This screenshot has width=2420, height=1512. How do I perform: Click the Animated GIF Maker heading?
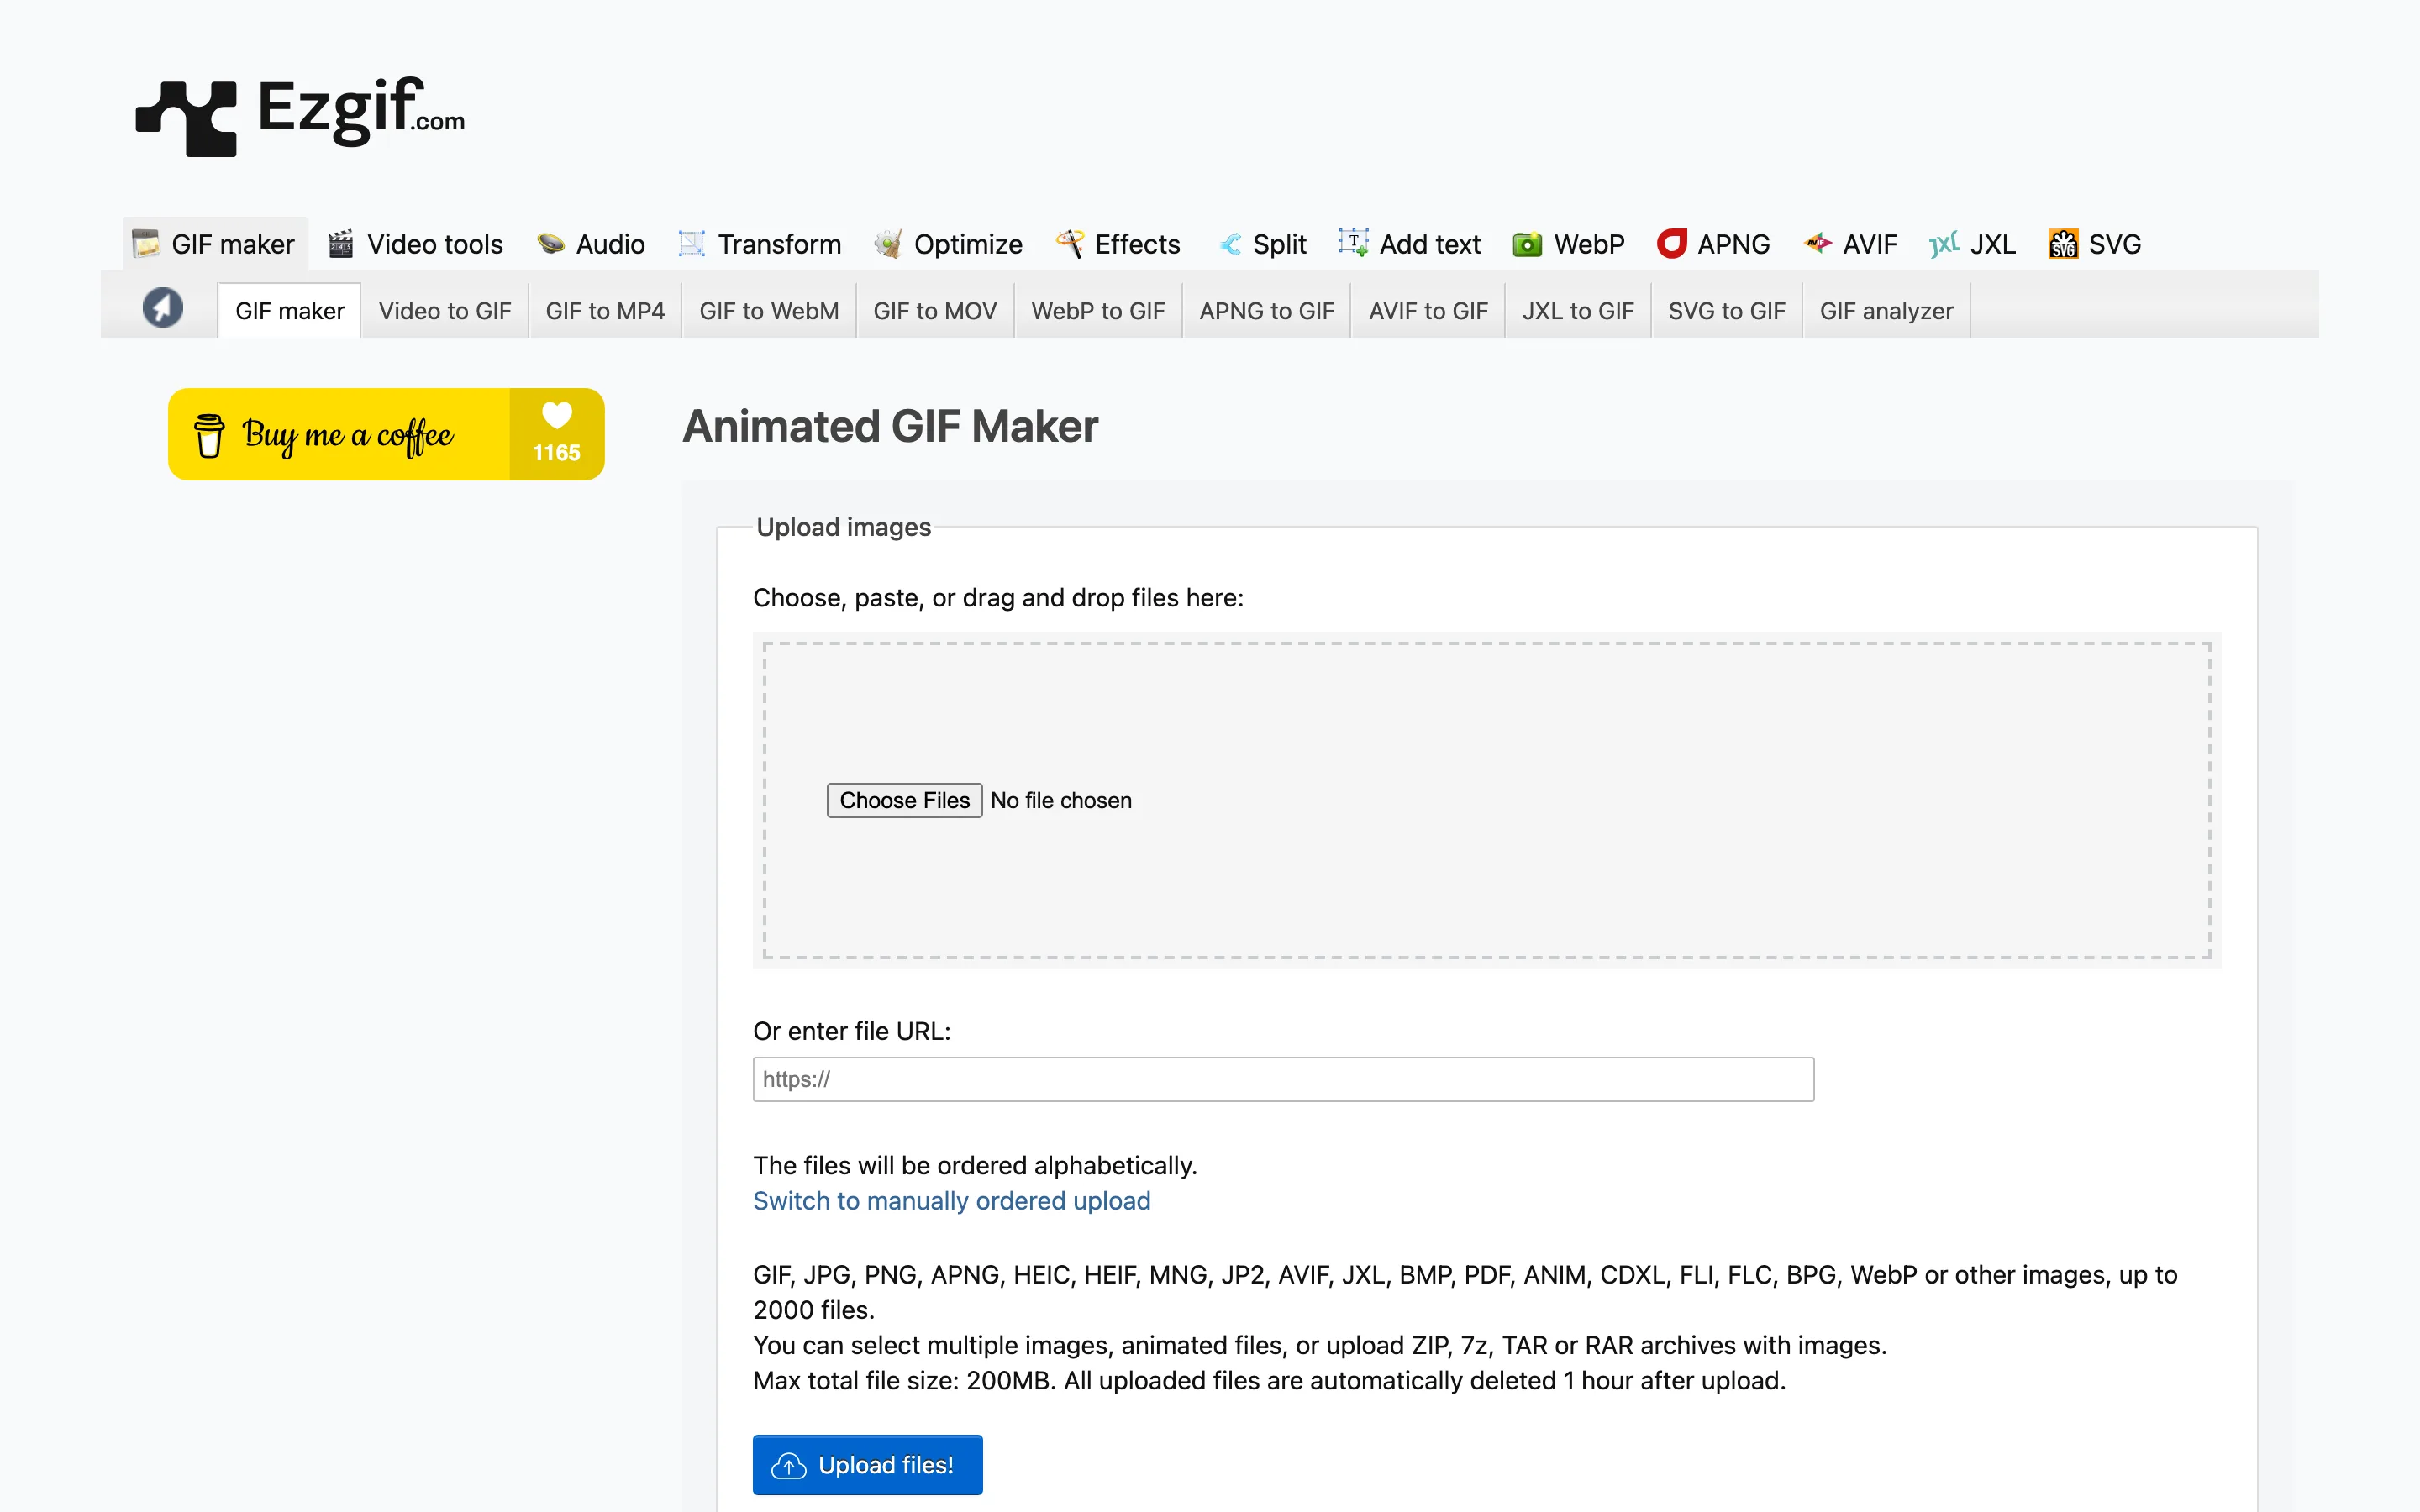(x=890, y=427)
